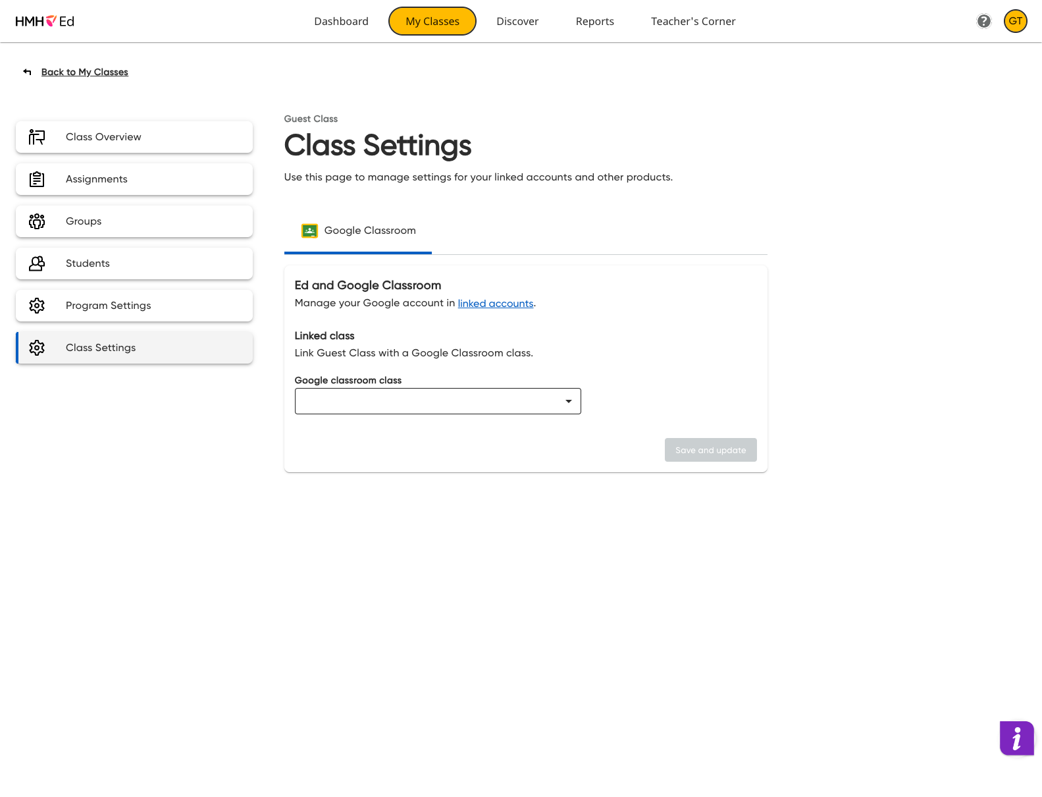Open Teacher's Corner
This screenshot has width=1042, height=797.
click(693, 21)
